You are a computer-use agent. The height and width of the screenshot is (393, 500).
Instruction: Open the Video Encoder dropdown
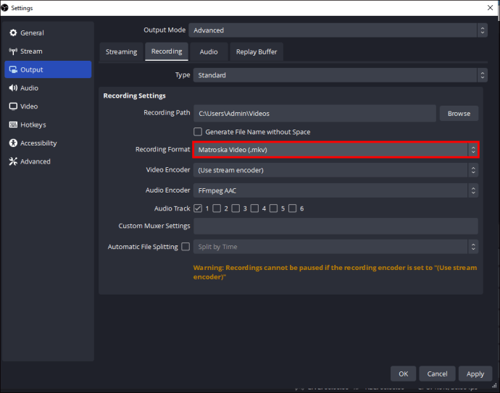(336, 170)
